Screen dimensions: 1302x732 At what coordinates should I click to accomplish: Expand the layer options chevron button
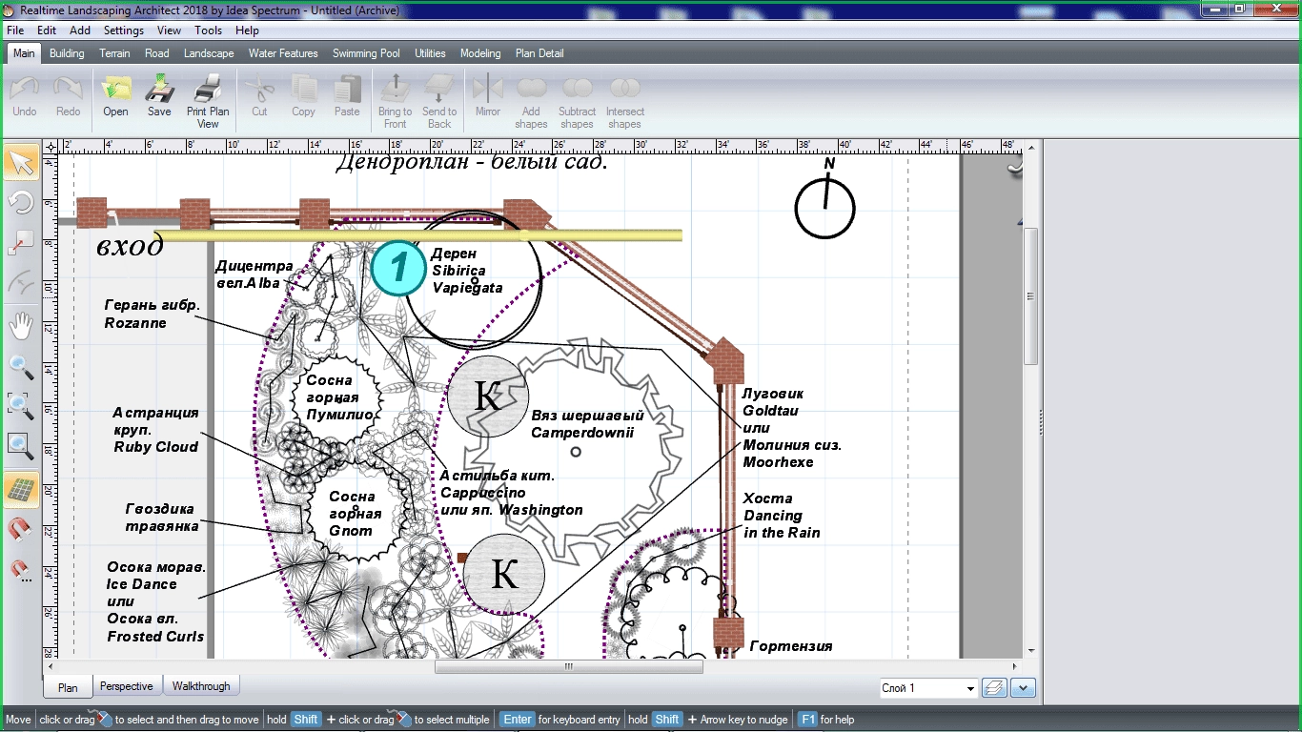coord(1024,688)
